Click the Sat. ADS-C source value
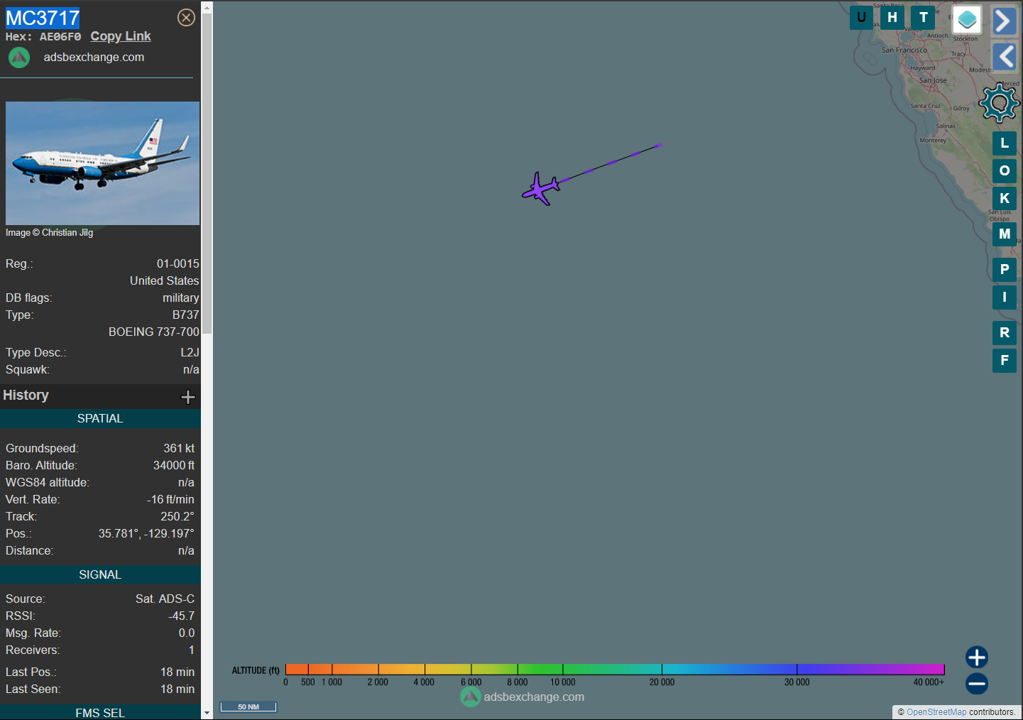This screenshot has height=720, width=1023. pos(165,599)
